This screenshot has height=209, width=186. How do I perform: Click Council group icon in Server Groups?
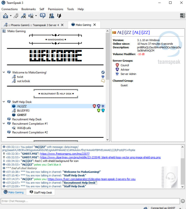point(117,65)
